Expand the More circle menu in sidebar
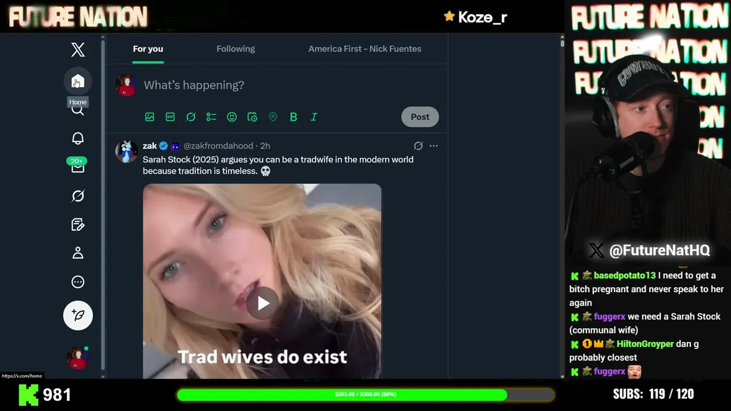 pos(78,281)
